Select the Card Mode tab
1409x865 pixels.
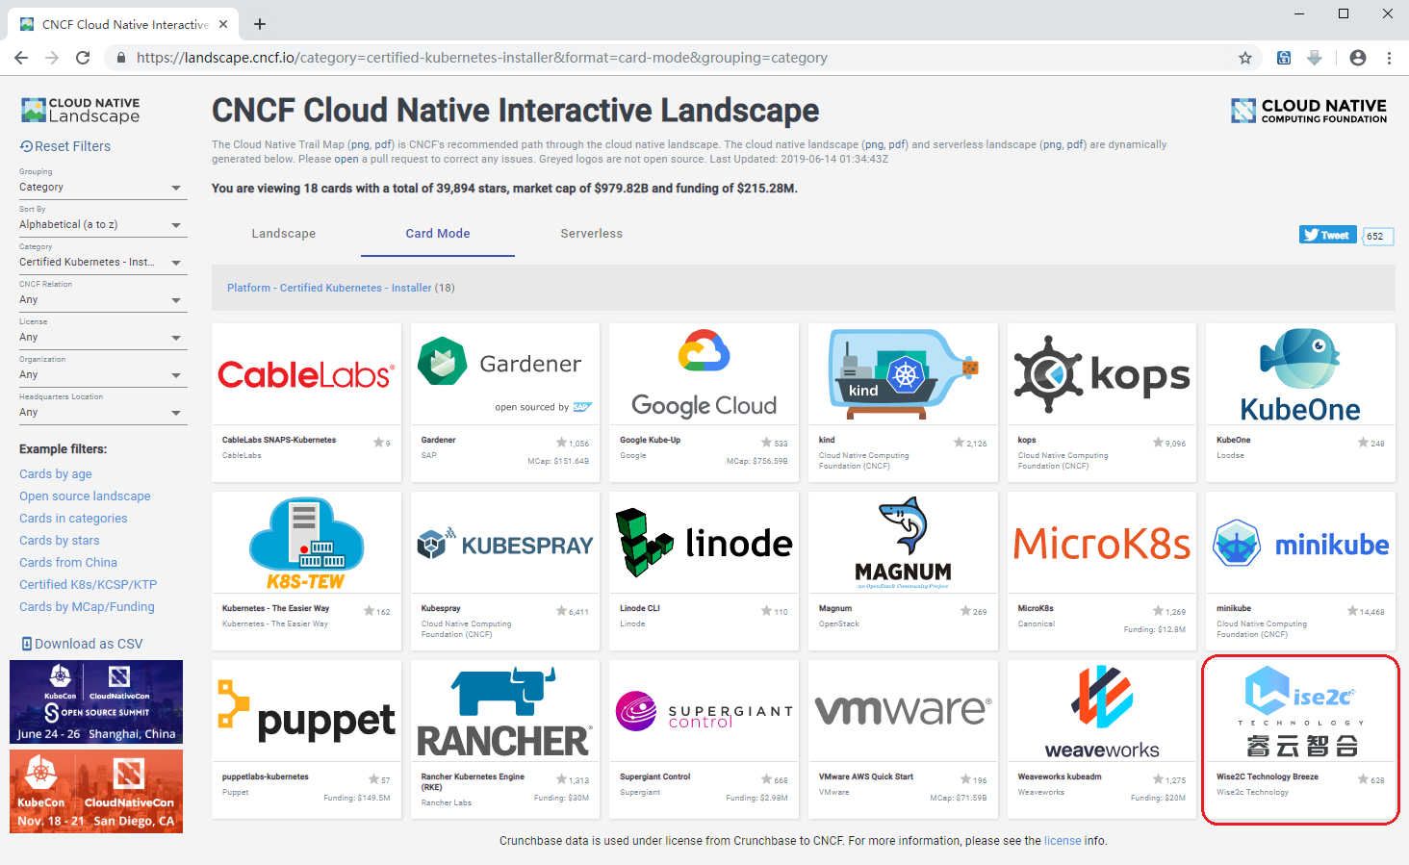pos(438,234)
